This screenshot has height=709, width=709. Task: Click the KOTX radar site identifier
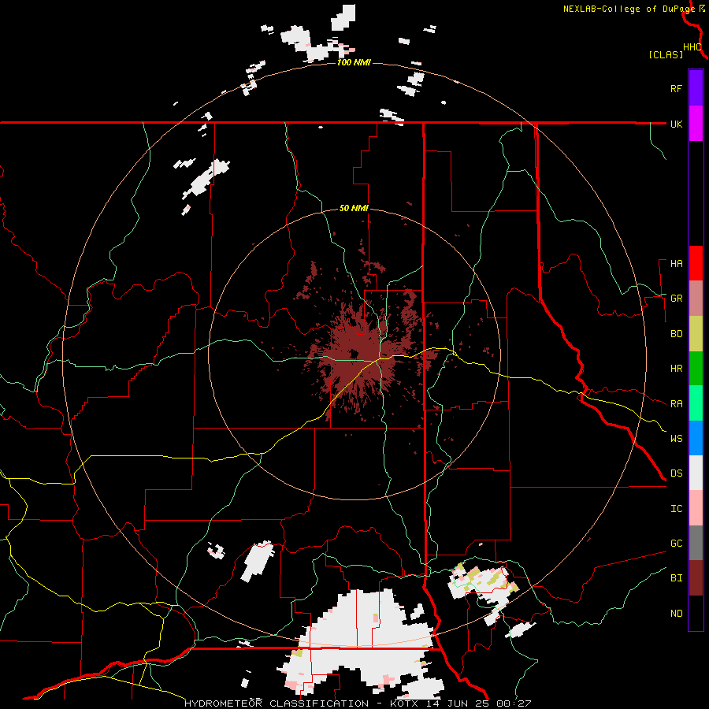coord(404,703)
